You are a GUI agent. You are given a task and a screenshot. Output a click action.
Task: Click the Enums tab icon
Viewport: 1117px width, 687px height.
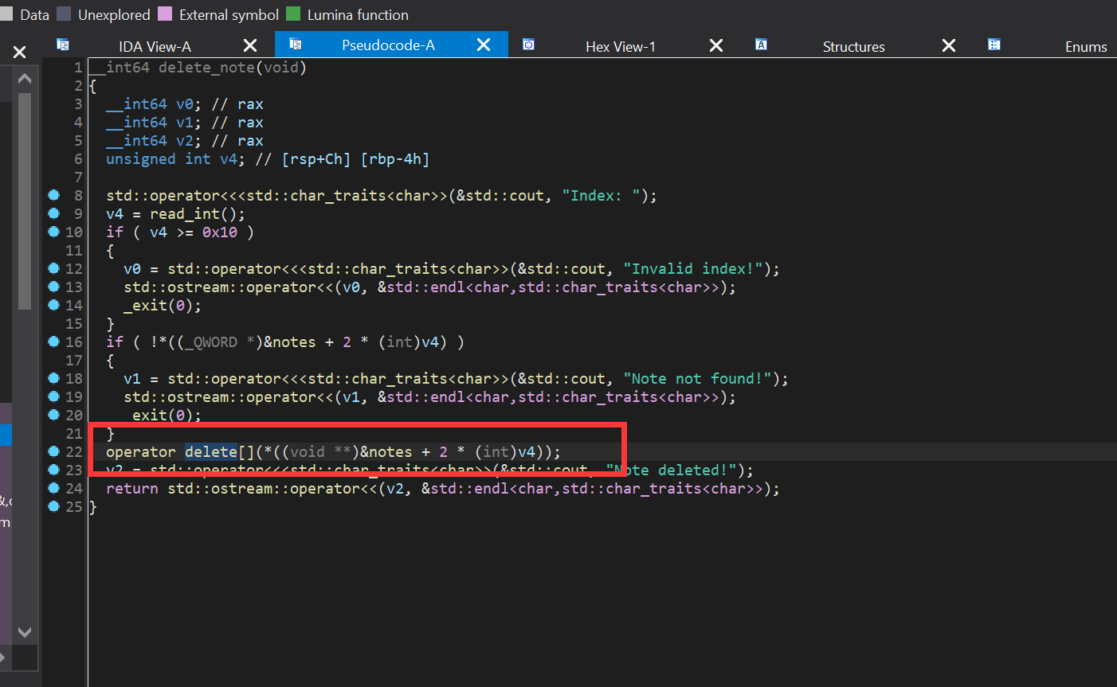tap(994, 45)
